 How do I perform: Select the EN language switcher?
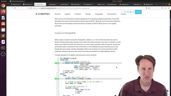[122, 12]
